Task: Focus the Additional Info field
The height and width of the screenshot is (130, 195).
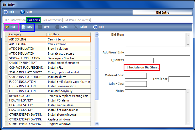Action: coord(158,53)
